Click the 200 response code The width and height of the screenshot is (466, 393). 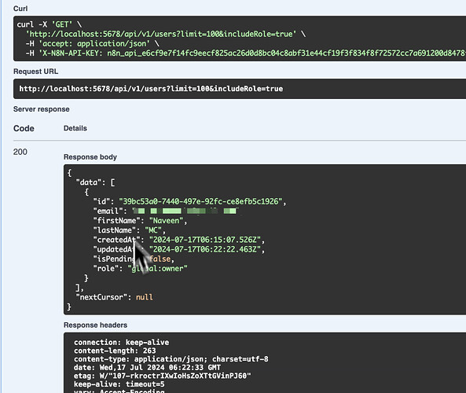pyautogui.click(x=20, y=152)
